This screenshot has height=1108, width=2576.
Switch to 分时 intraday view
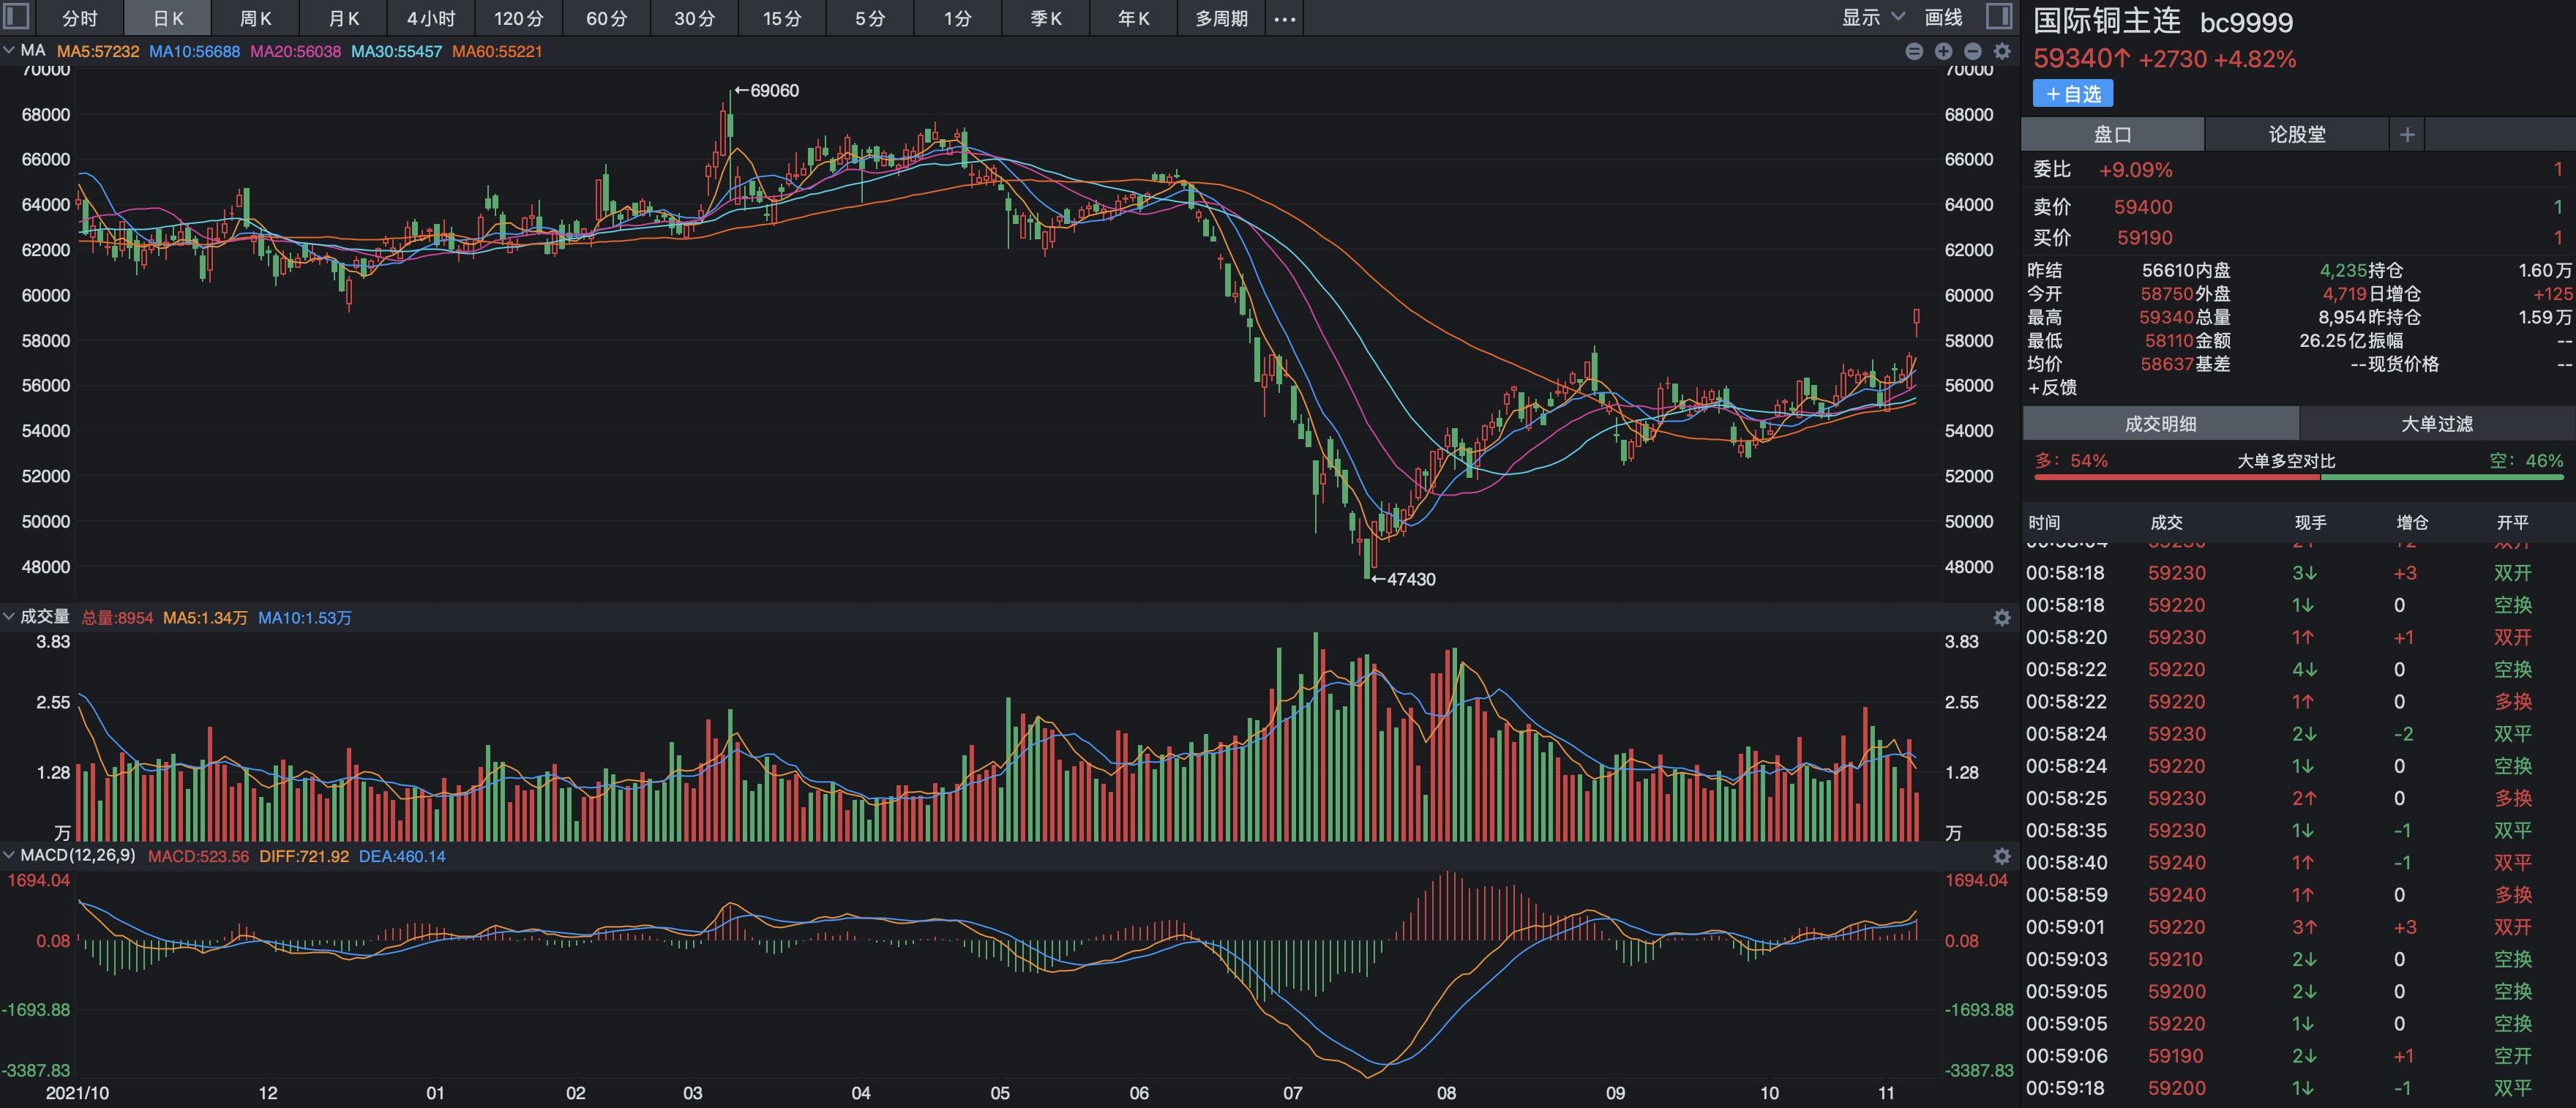tap(80, 18)
